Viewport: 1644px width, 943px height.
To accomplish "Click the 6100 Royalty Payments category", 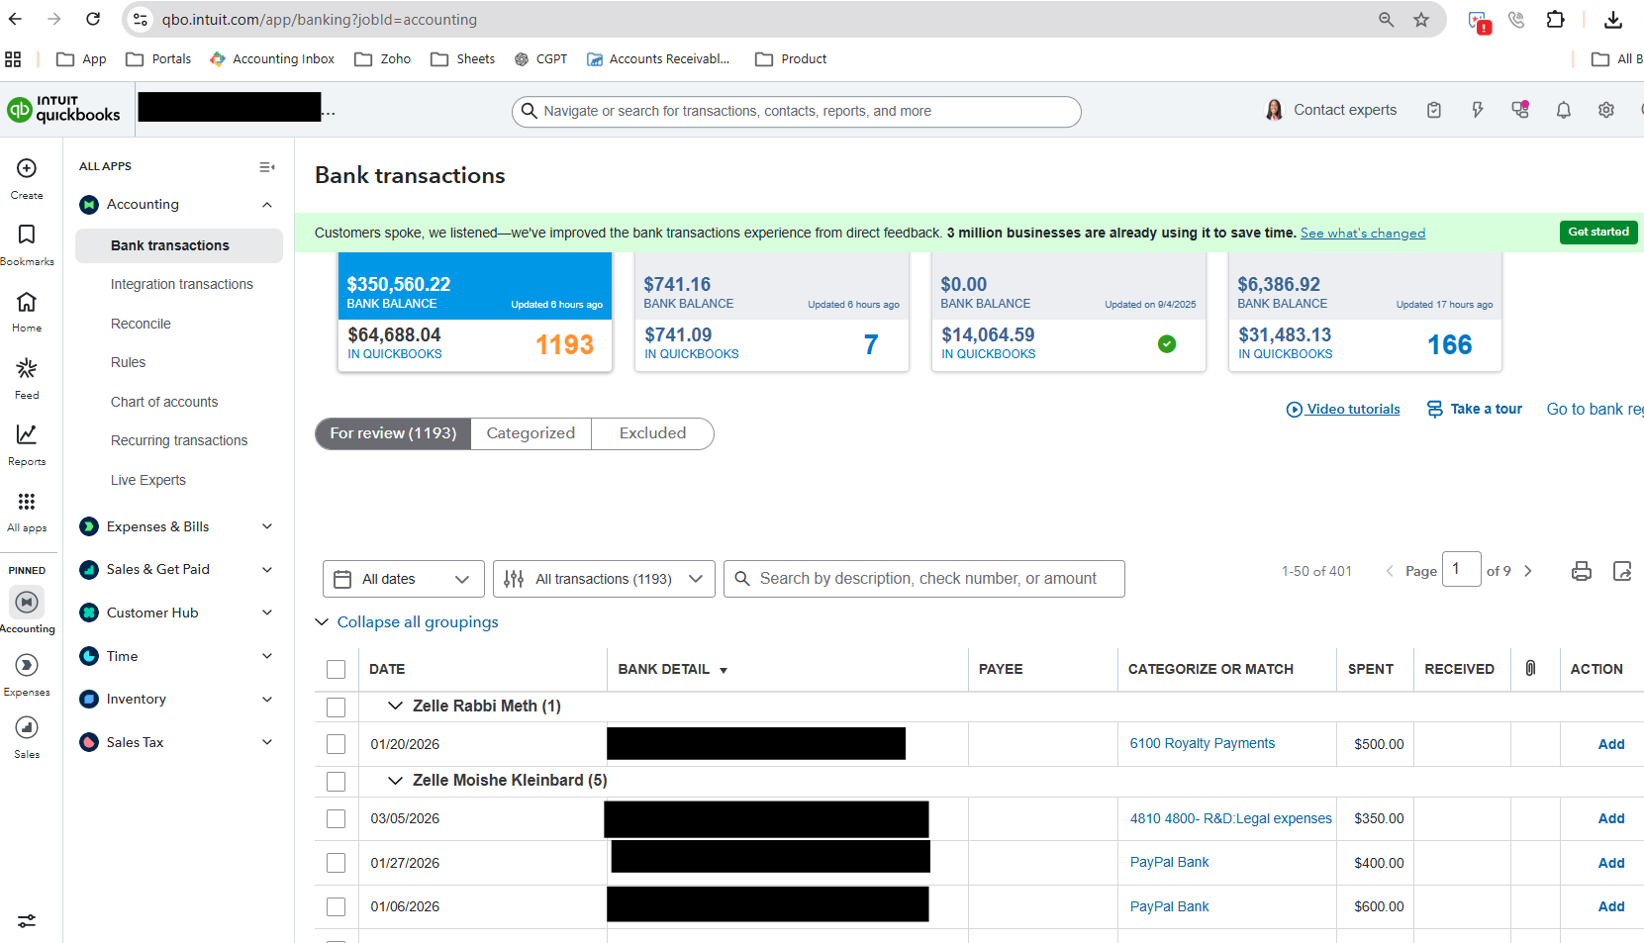I will pos(1203,744).
